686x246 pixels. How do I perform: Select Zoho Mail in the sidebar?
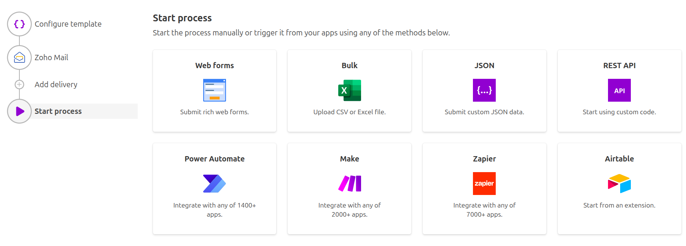pos(51,58)
